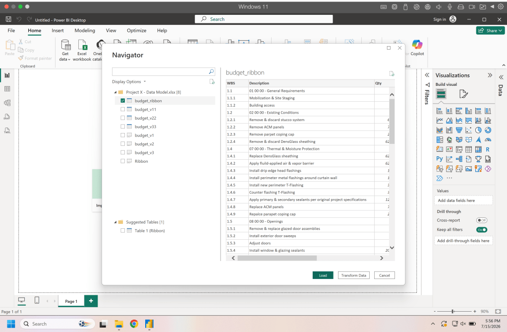The height and width of the screenshot is (332, 507).
Task: Select gauge visual icon
Action: point(488,139)
